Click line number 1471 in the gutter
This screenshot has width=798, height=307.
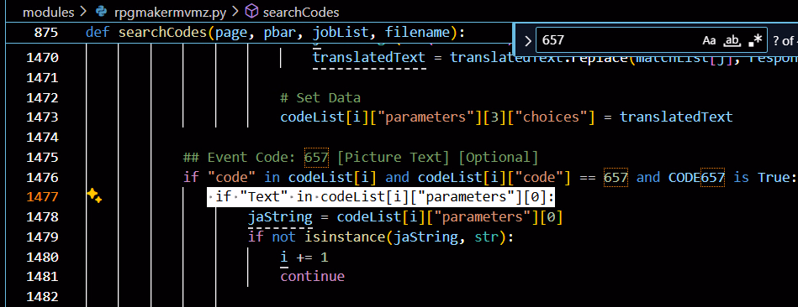pyautogui.click(x=42, y=77)
